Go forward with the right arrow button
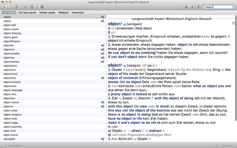 point(8,7)
